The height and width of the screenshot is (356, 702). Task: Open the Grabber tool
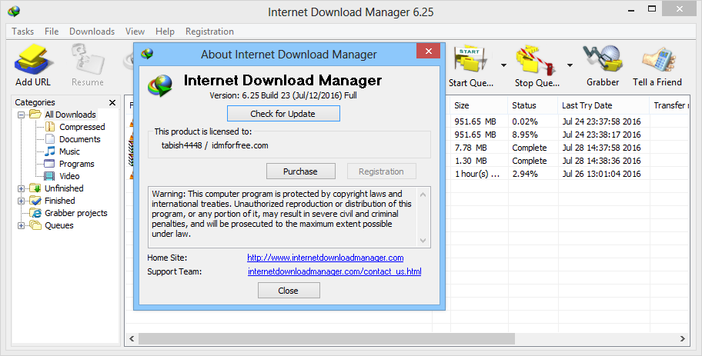(603, 59)
